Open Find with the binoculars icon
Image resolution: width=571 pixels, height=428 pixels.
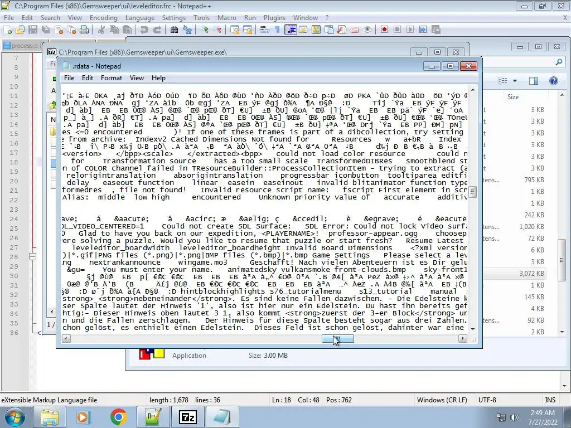[x=174, y=30]
